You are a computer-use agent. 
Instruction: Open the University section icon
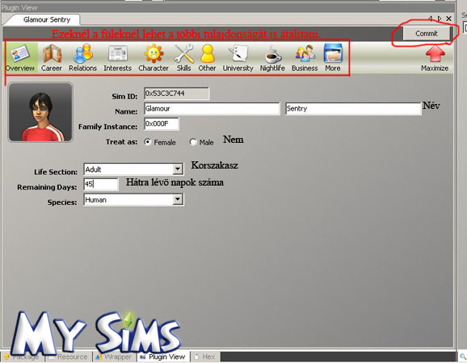238,54
